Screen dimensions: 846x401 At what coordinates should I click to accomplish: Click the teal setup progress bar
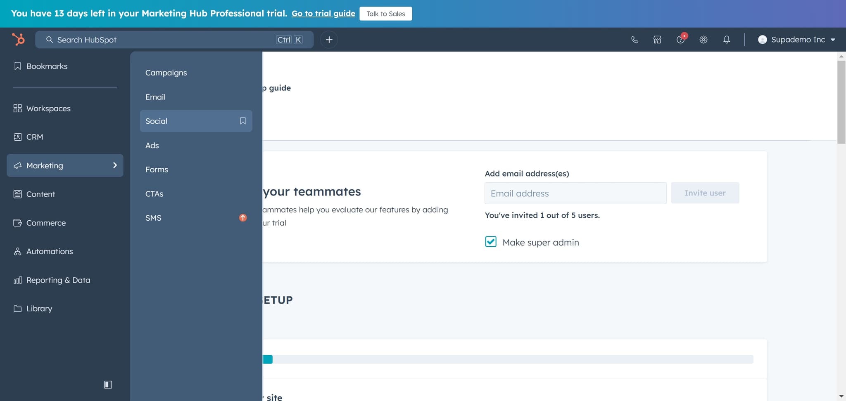coord(269,359)
